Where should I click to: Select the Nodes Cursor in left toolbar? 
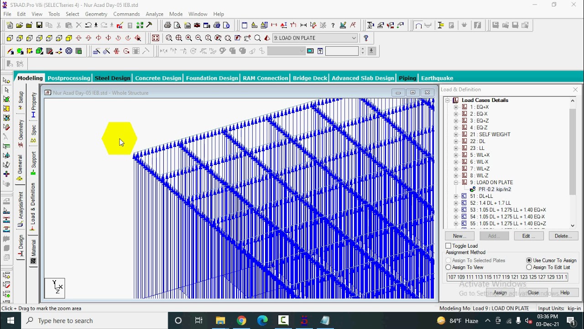[x=6, y=80]
